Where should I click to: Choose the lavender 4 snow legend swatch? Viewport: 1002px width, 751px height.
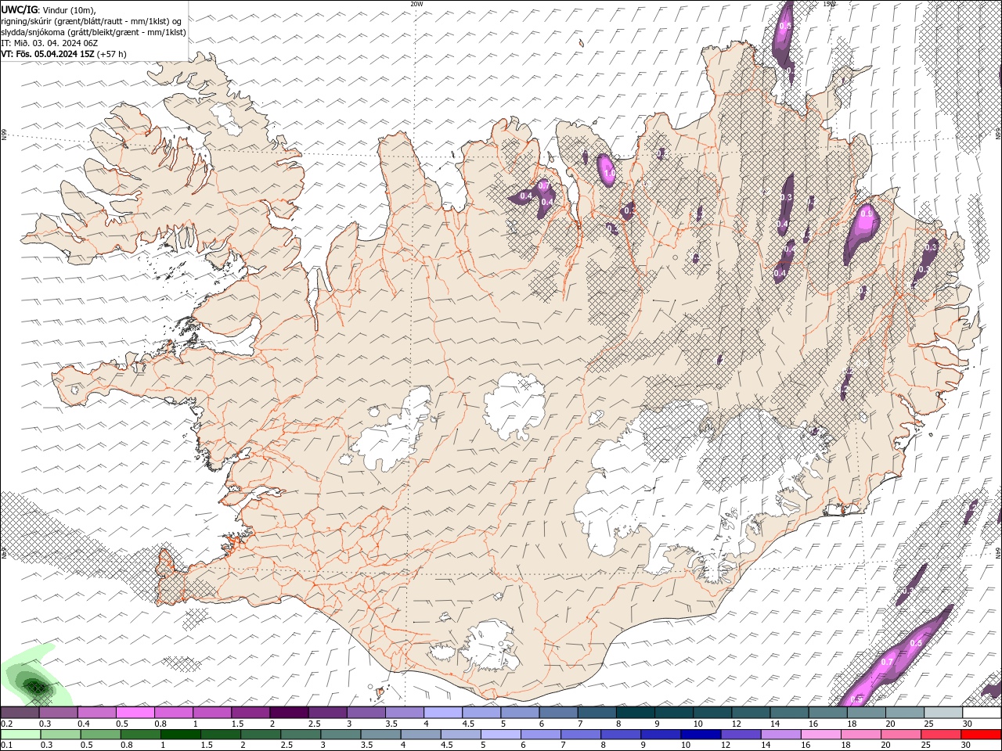click(x=442, y=713)
